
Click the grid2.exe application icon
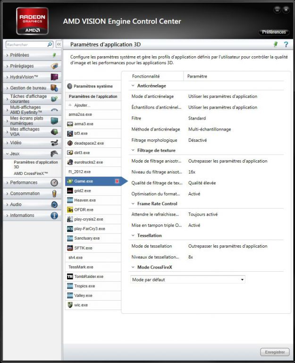click(70, 191)
